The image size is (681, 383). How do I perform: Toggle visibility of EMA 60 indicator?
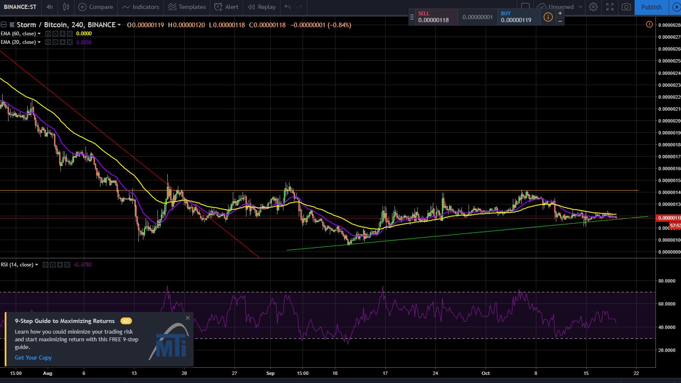(48, 34)
